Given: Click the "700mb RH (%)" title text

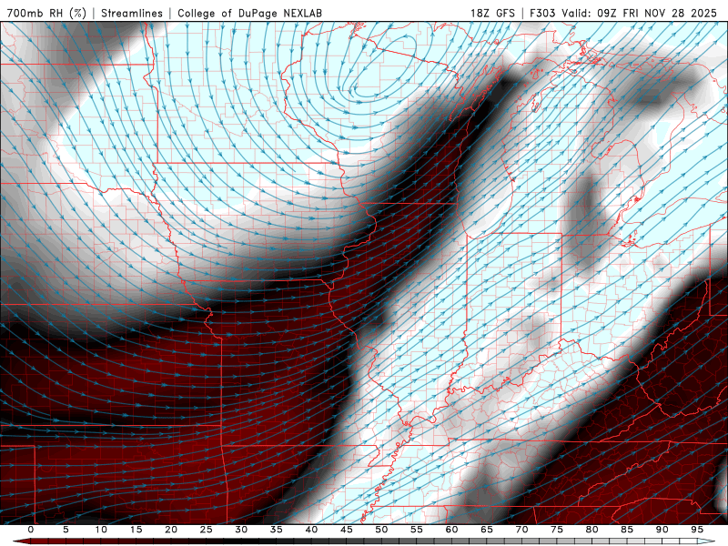Looking at the screenshot, I should tap(46, 13).
